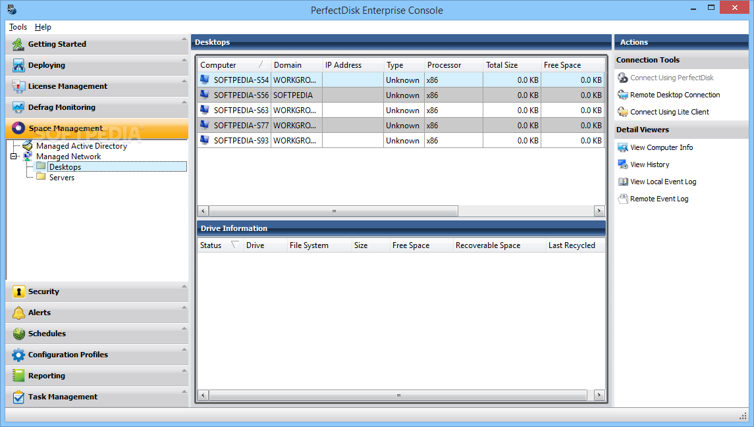The width and height of the screenshot is (754, 427).
Task: Expand the Getting Started panel arrow
Action: pos(184,39)
